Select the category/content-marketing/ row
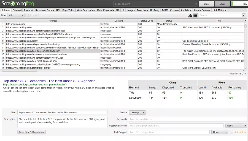 point(122,44)
